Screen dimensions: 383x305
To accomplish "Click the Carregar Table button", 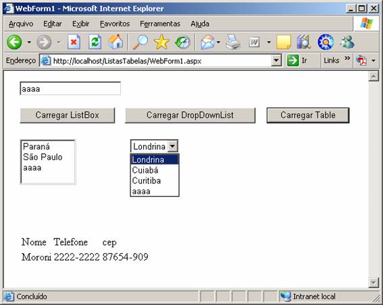I will coord(308,115).
